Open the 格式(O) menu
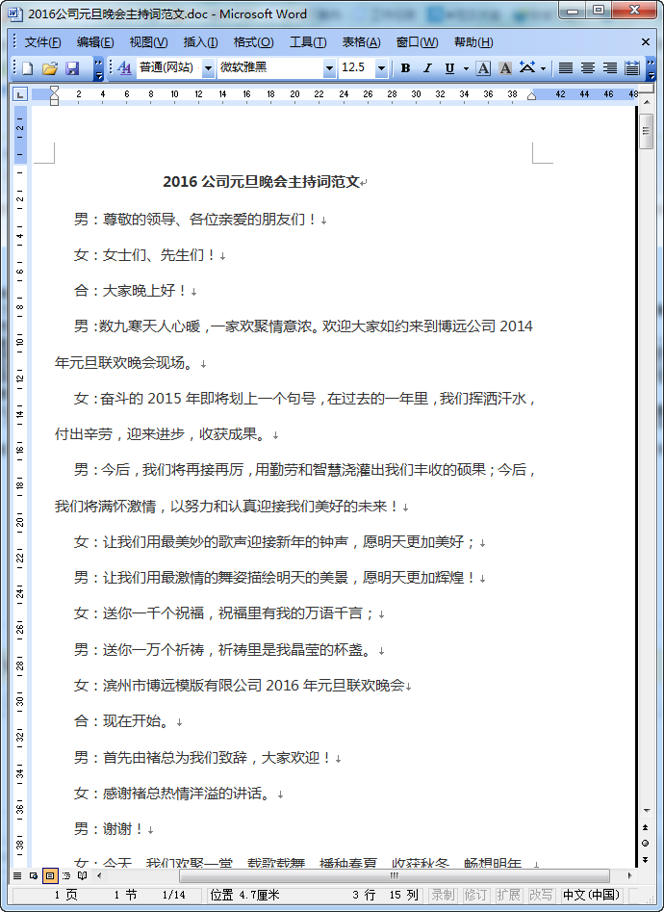664x912 pixels. [253, 41]
